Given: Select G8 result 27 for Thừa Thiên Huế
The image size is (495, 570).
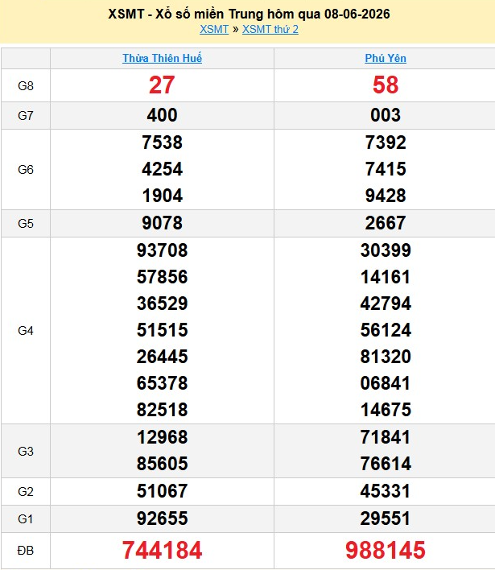Looking at the screenshot, I should pyautogui.click(x=162, y=85).
